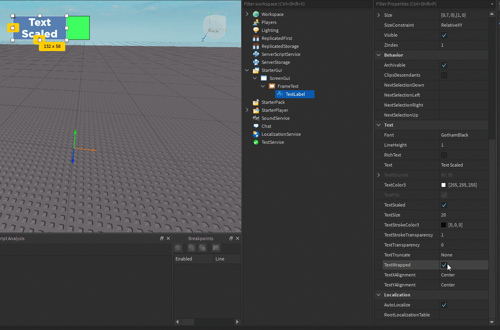
Task: Collapse the ScreenGui tree node arrow
Action: pyautogui.click(x=255, y=78)
